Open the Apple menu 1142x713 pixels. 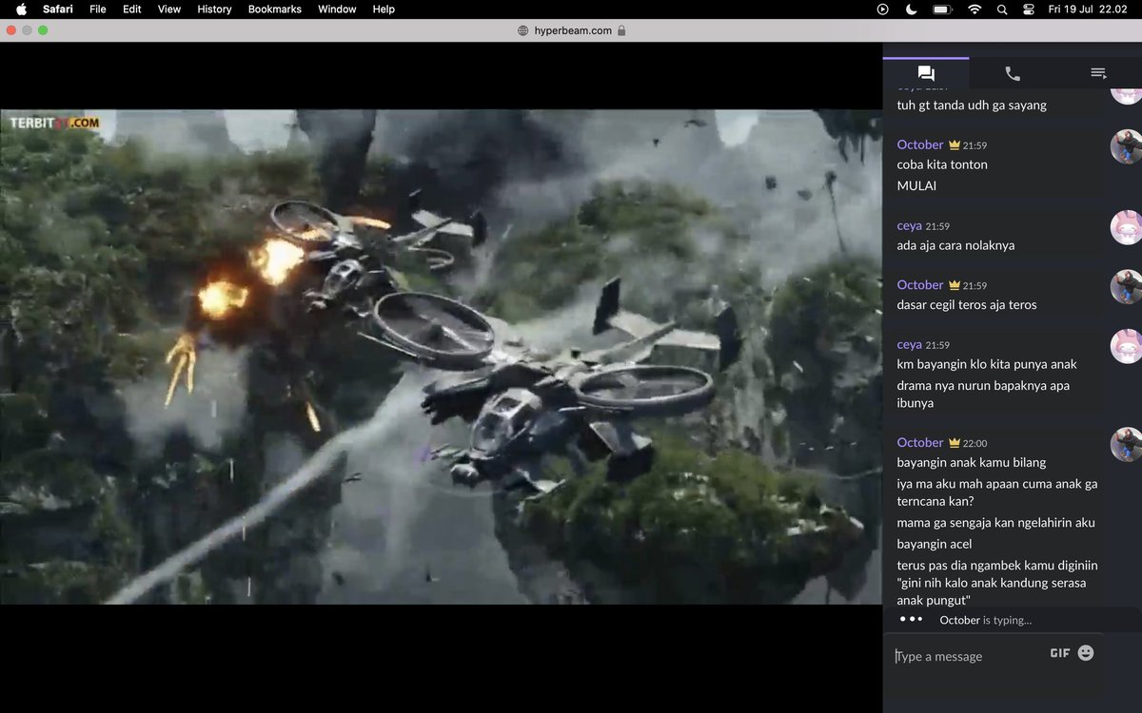point(21,9)
